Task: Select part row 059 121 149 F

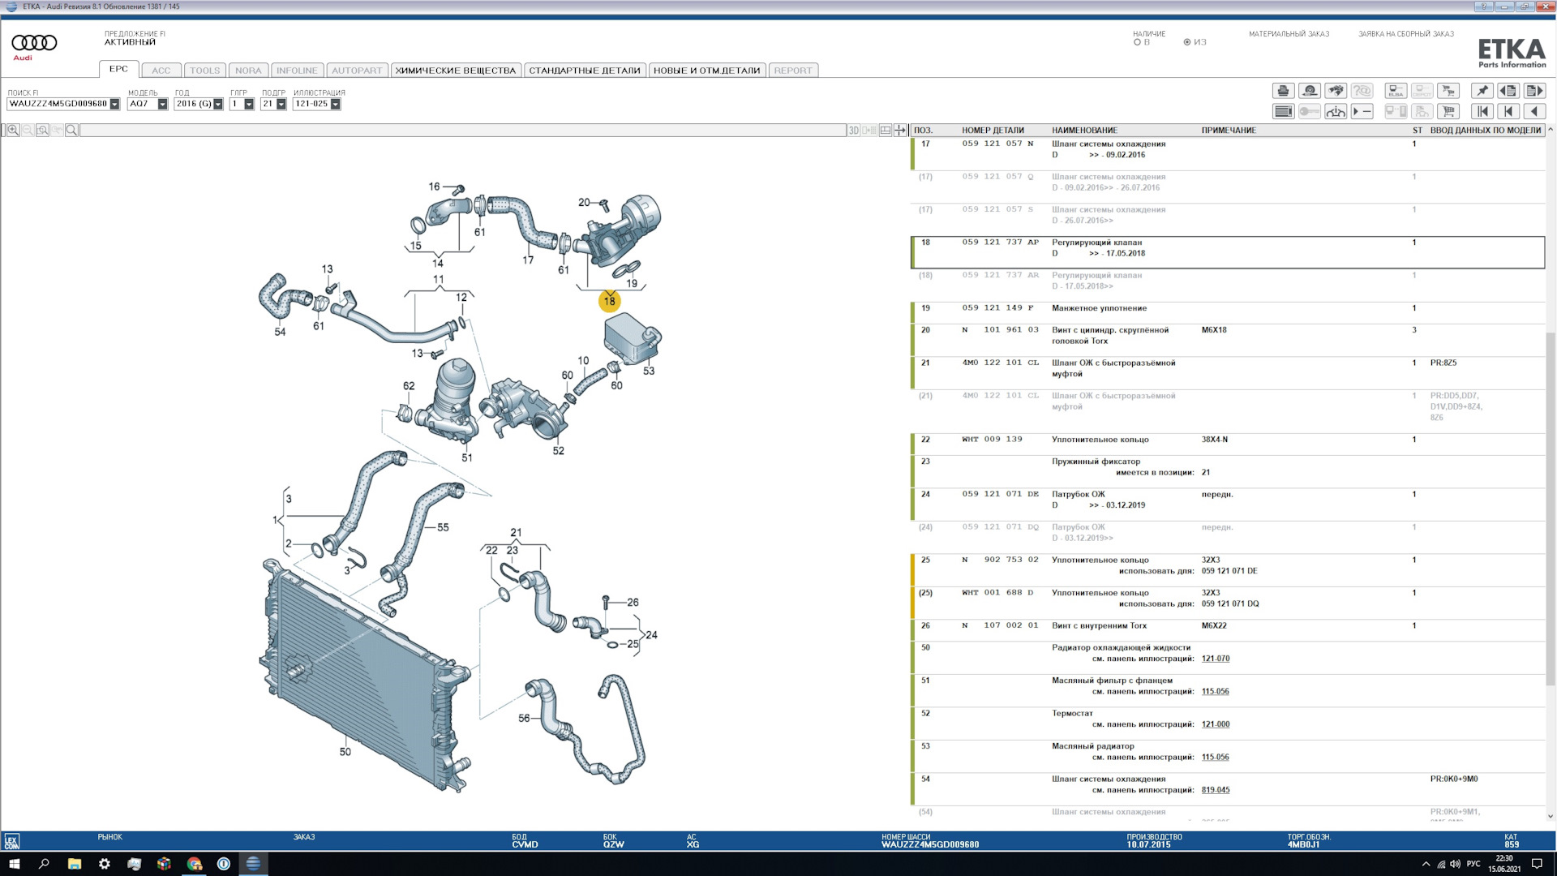Action: click(1228, 312)
